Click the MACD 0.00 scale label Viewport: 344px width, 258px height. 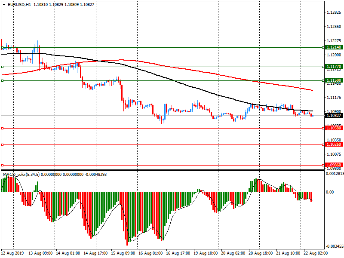pos(330,192)
